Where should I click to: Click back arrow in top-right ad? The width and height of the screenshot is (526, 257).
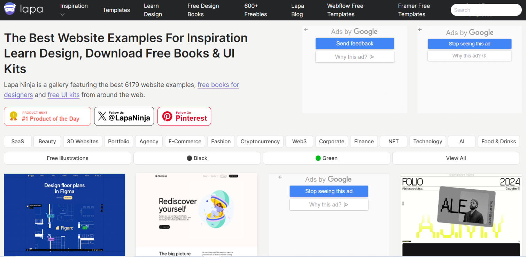[x=420, y=30]
